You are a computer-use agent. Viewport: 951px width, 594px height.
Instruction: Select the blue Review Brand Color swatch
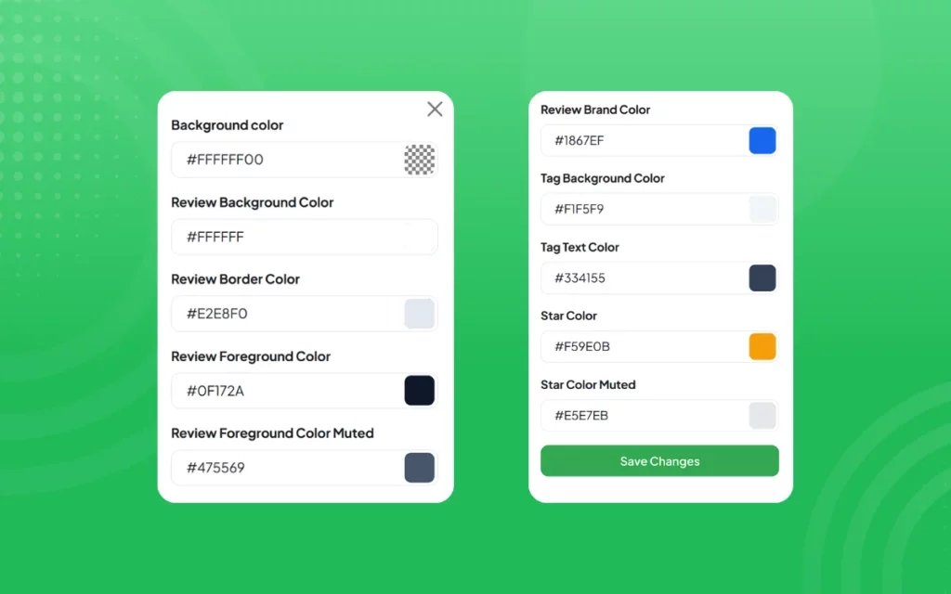click(762, 141)
